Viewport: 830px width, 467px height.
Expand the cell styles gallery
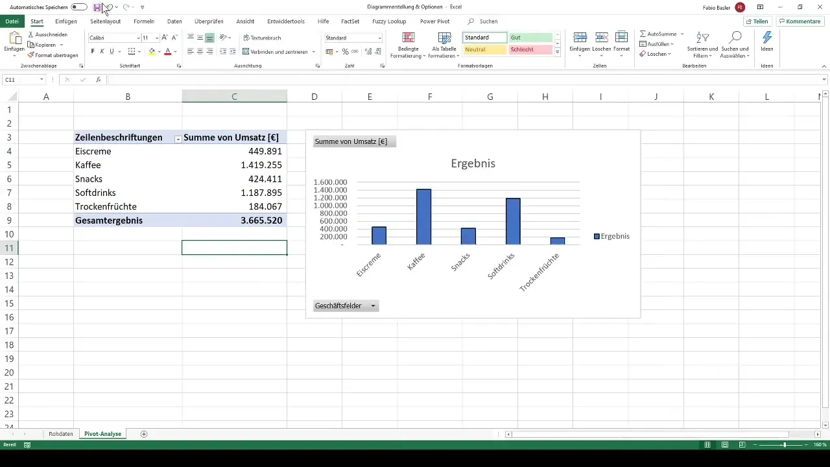558,52
